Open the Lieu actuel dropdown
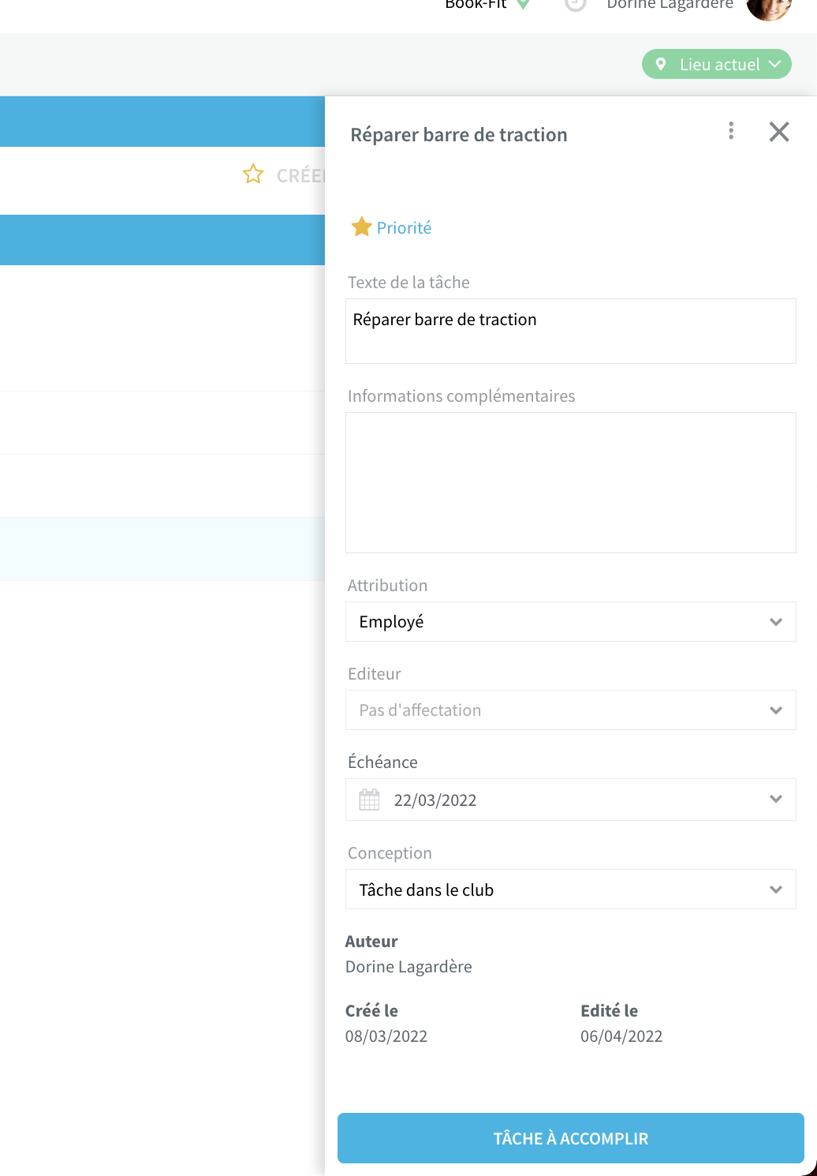The width and height of the screenshot is (817, 1176). (717, 64)
